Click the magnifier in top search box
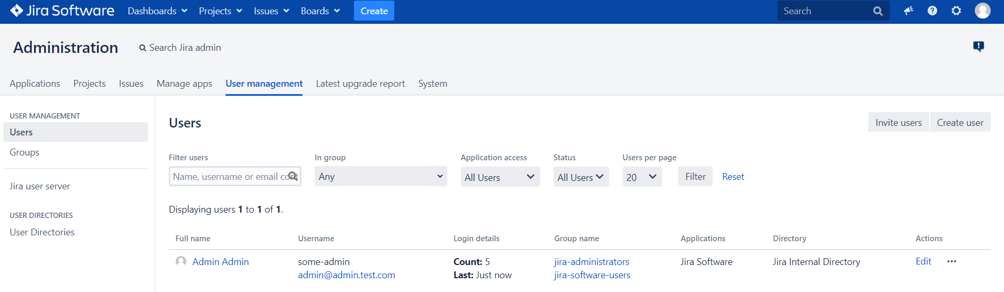Viewport: 1004px width, 292px height. (x=878, y=11)
